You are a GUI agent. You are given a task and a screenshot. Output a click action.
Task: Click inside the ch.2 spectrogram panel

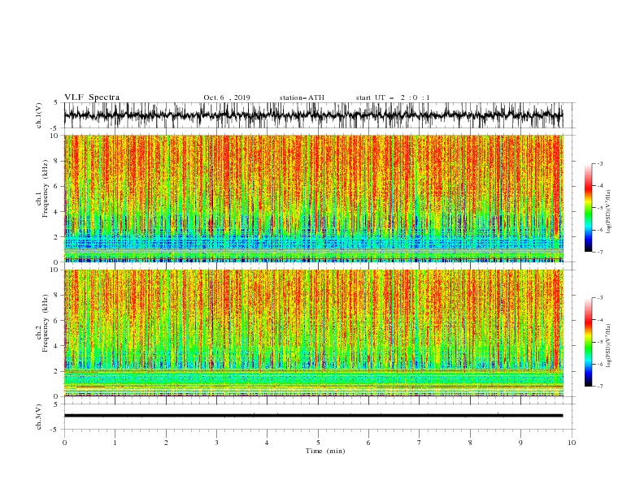(x=314, y=333)
